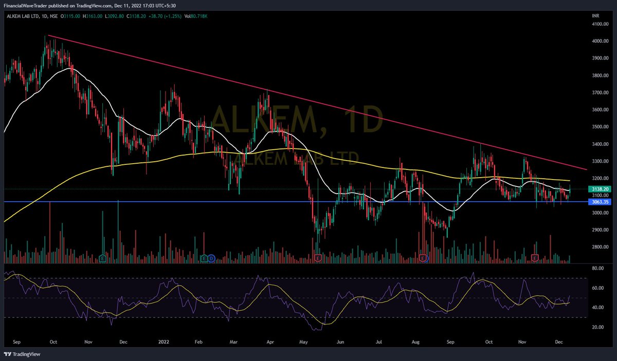617x361 pixels.
Task: Click the 4000.00 price axis label
Action: point(600,41)
